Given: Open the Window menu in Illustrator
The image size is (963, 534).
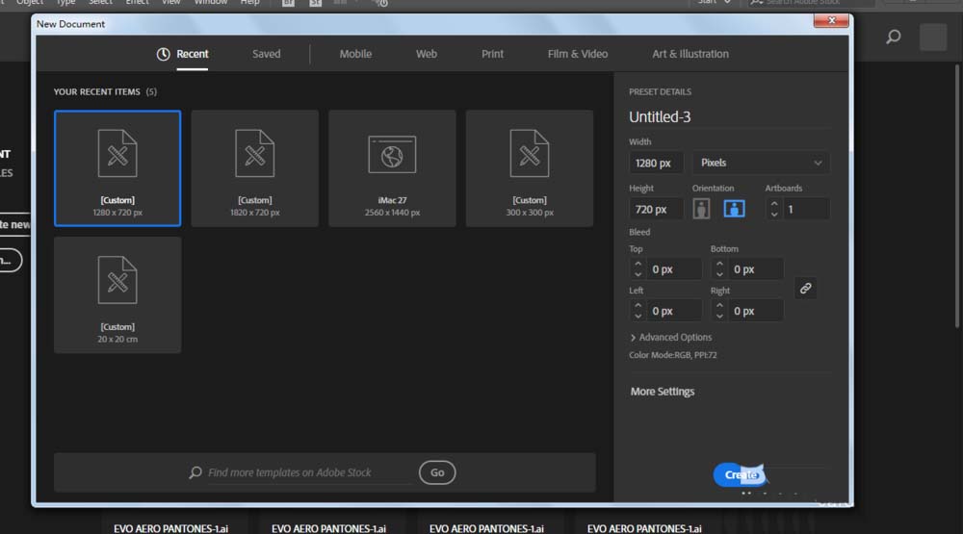Looking at the screenshot, I should pos(211,3).
